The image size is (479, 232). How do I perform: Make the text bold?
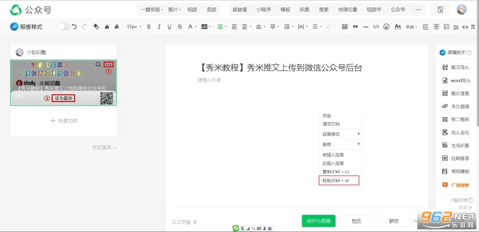pos(149,27)
